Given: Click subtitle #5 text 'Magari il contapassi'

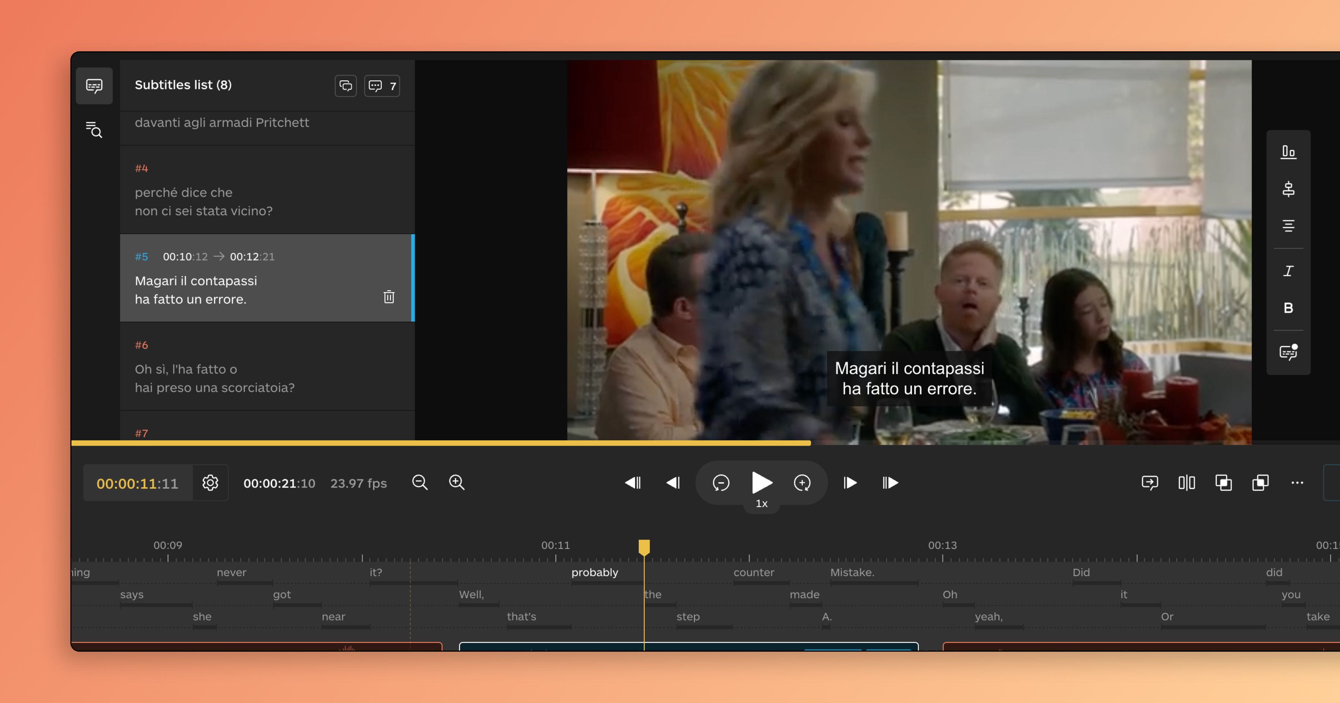Looking at the screenshot, I should 196,281.
